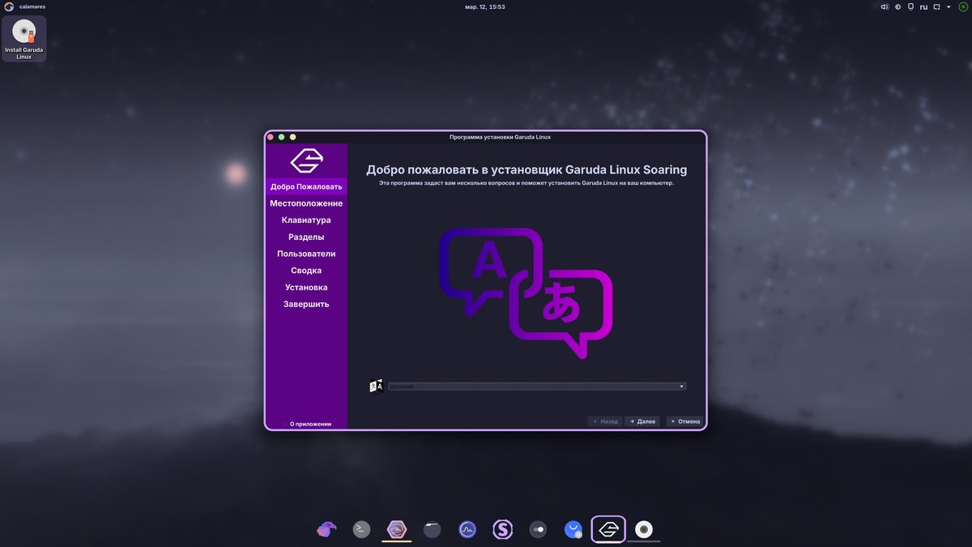This screenshot has width=972, height=547.
Task: Open the О приложении link
Action: pyautogui.click(x=310, y=424)
